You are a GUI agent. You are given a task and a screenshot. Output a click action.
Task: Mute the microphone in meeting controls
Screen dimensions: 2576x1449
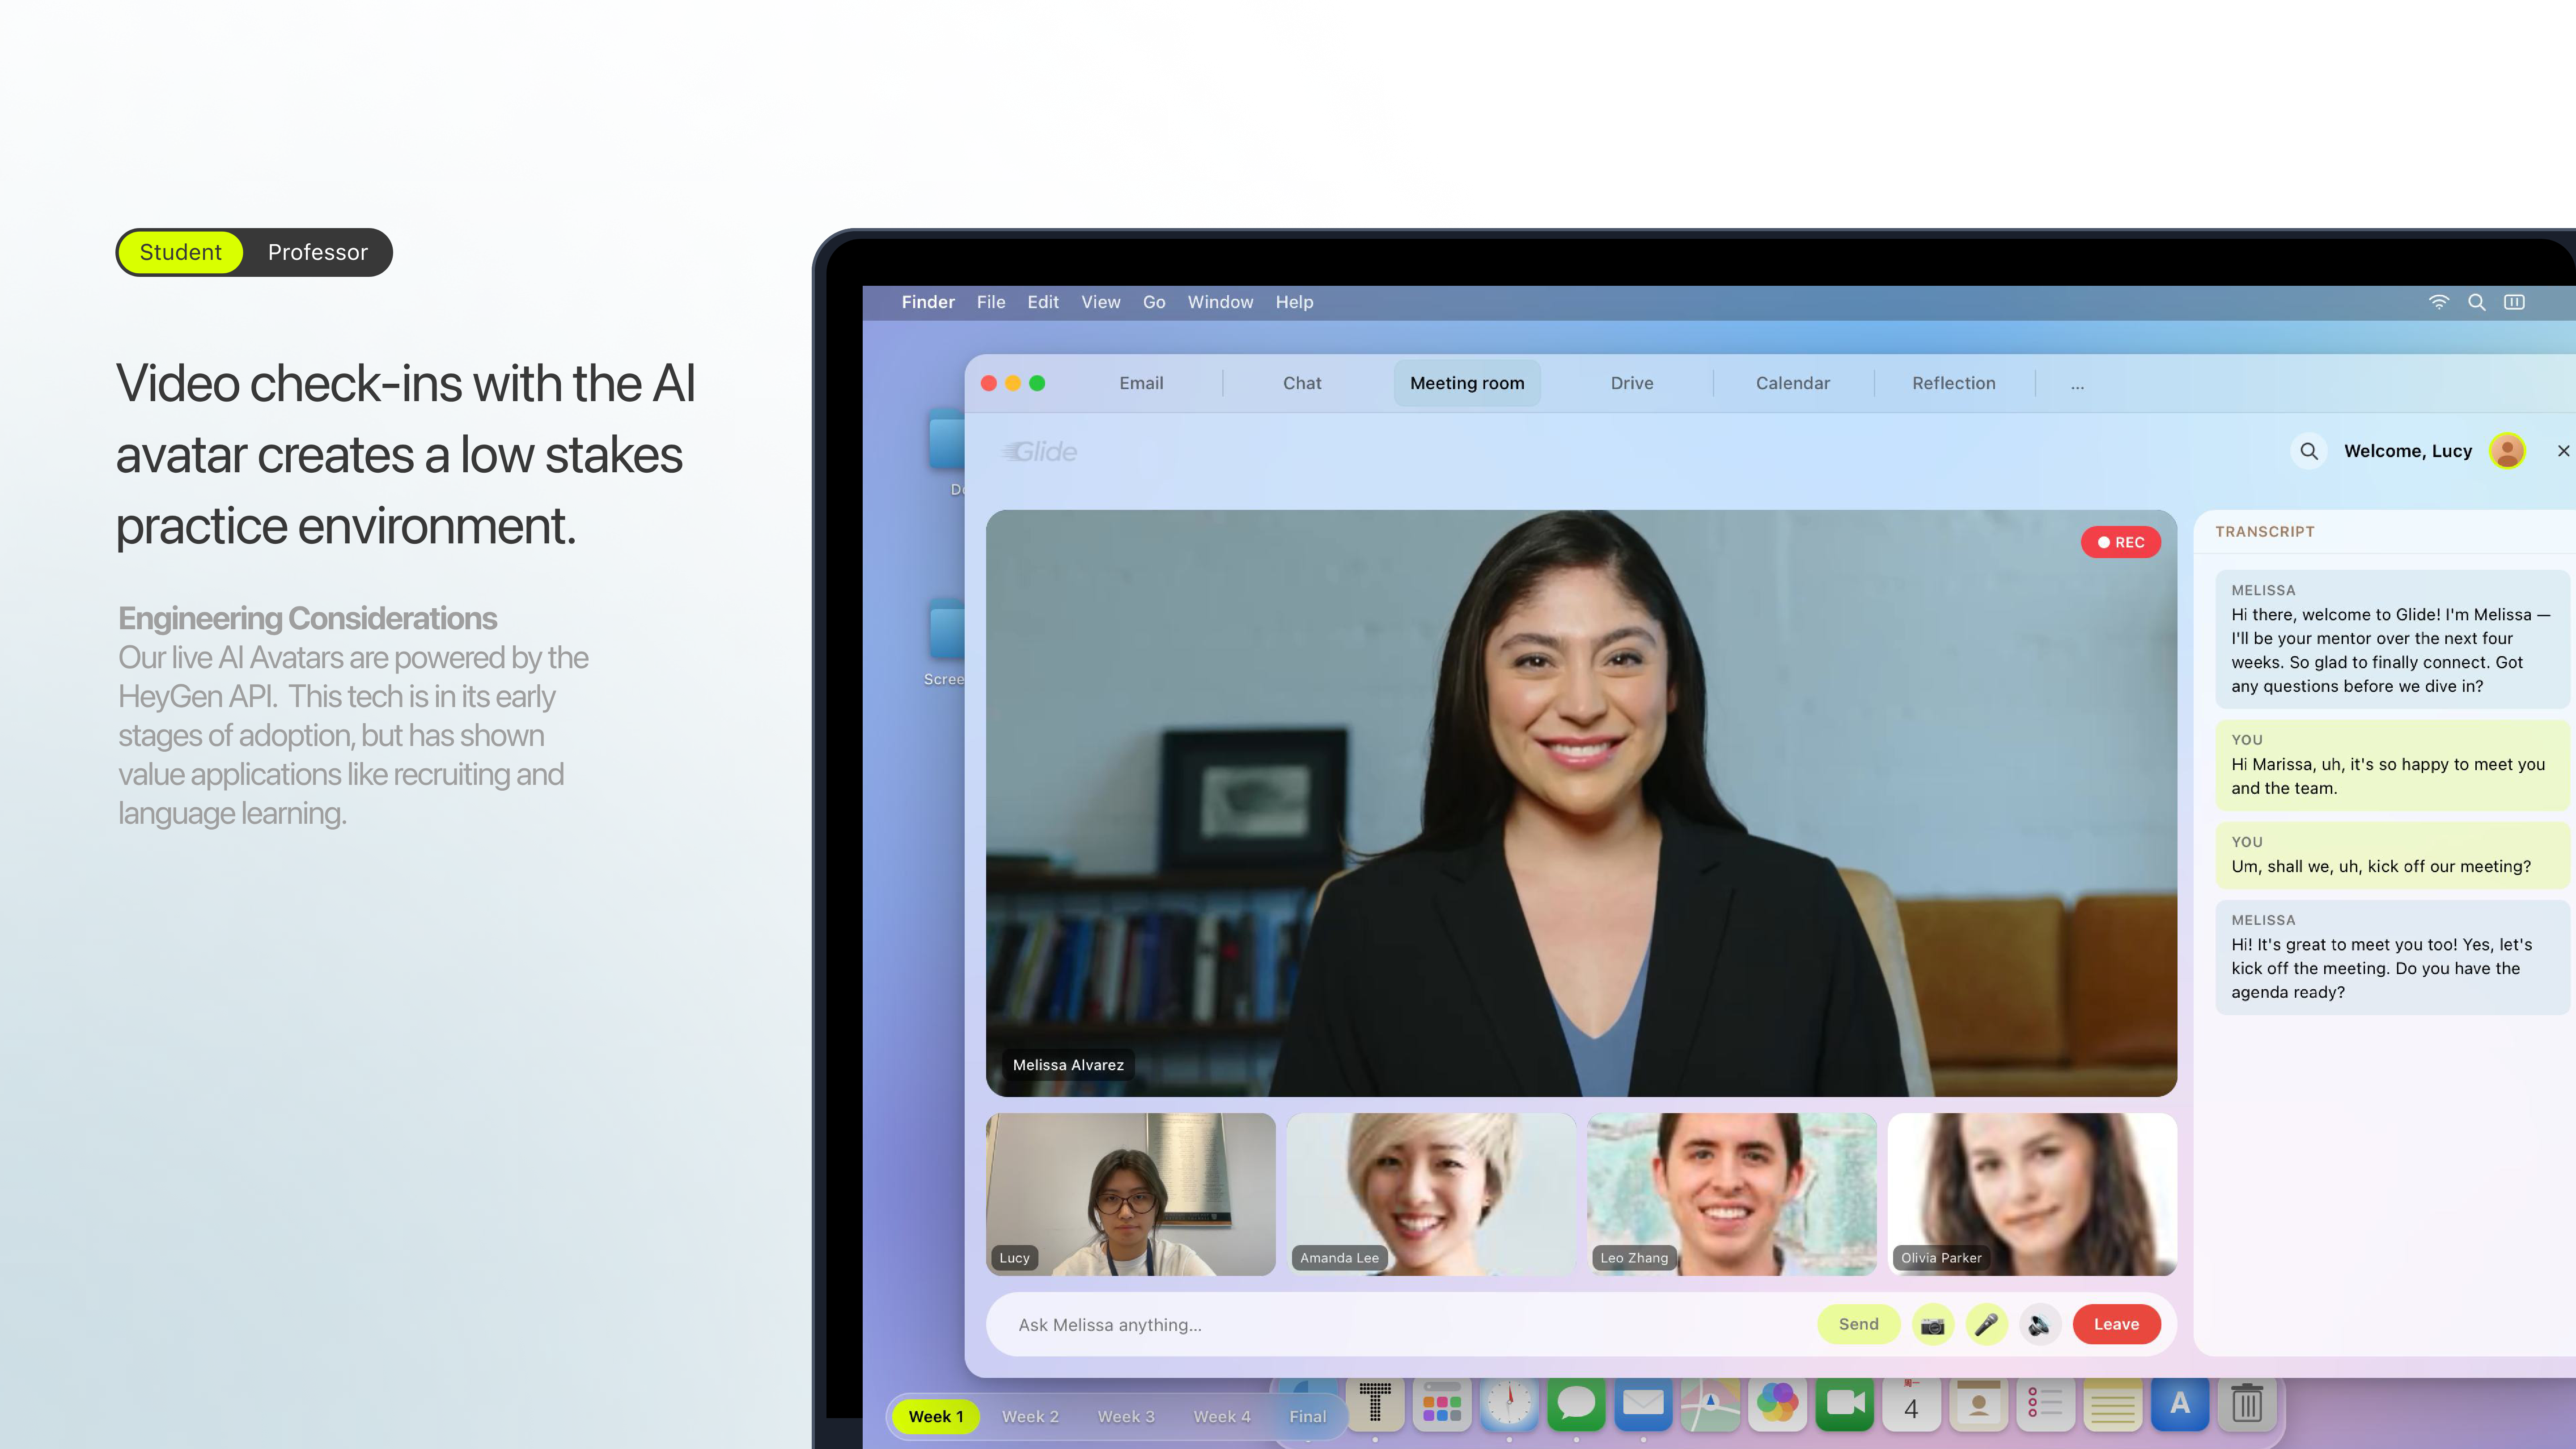(x=1986, y=1325)
